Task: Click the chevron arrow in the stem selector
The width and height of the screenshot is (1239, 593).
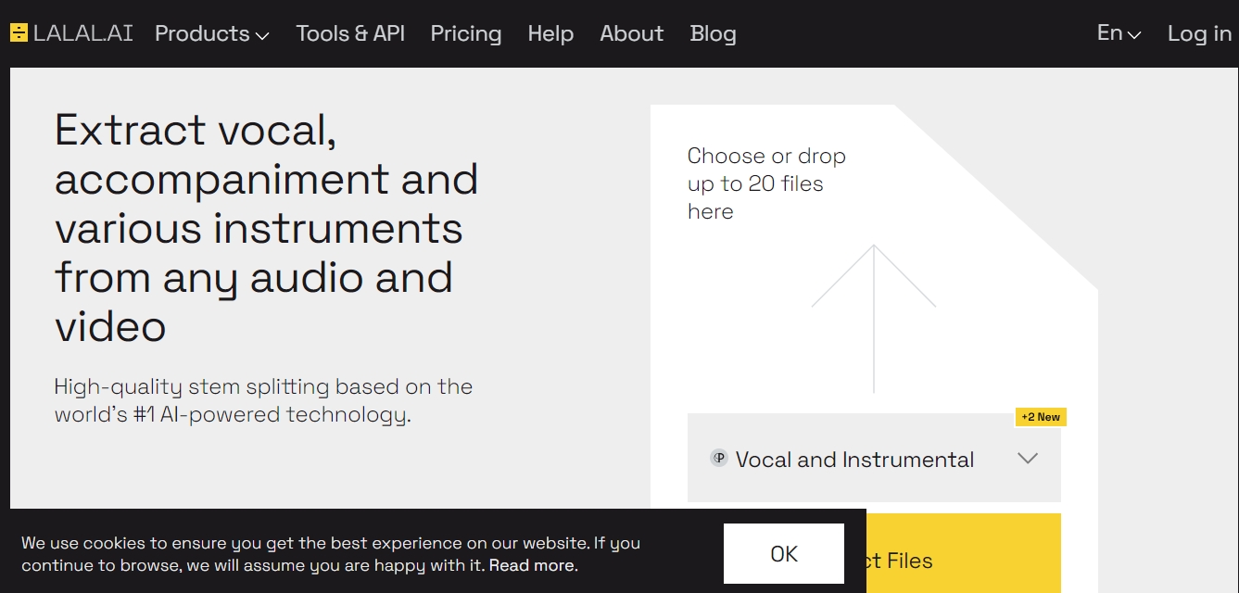Action: point(1028,459)
